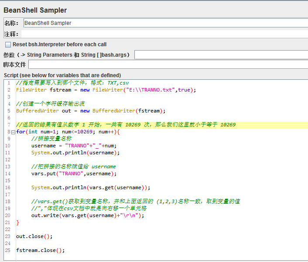Click the closing brace on line 21
This screenshot has height=262, width=308.
(x=18, y=223)
